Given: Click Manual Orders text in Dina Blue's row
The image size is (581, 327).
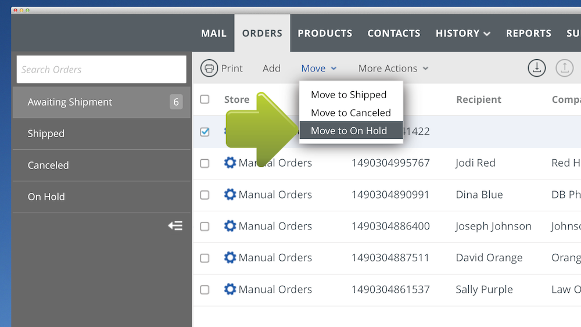Looking at the screenshot, I should (275, 195).
